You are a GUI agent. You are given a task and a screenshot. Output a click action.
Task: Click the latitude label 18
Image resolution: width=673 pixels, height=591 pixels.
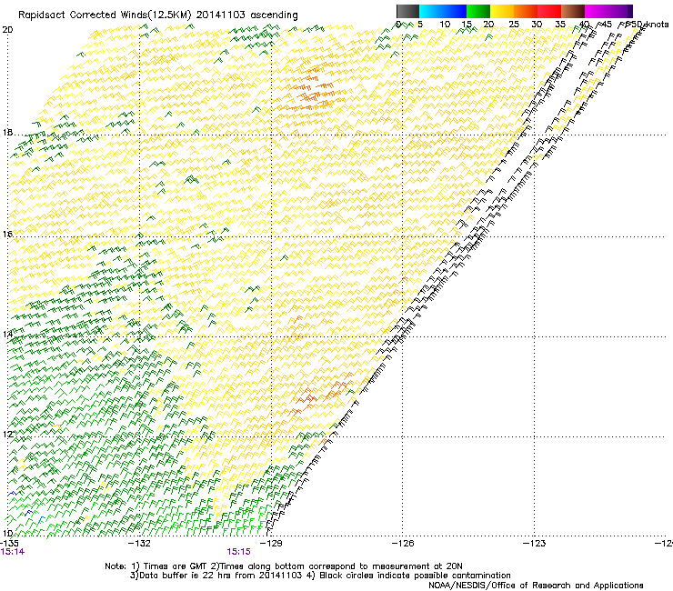[x=7, y=132]
